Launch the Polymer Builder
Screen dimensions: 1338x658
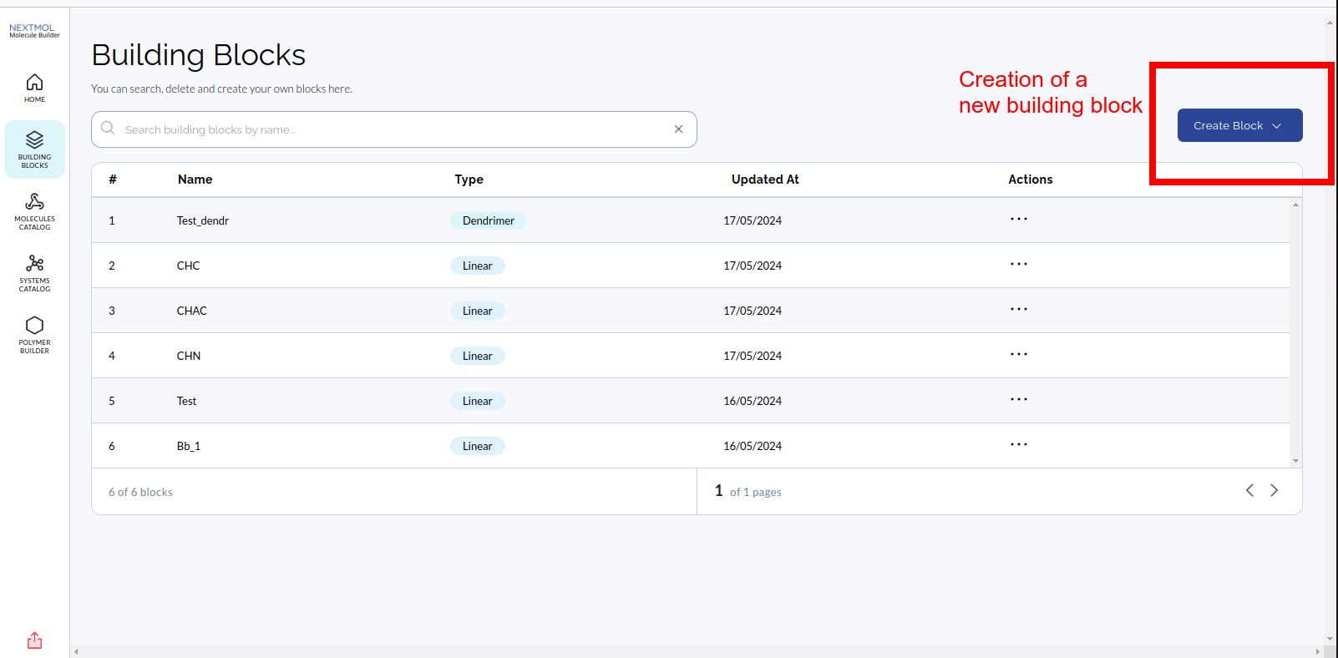(x=34, y=334)
